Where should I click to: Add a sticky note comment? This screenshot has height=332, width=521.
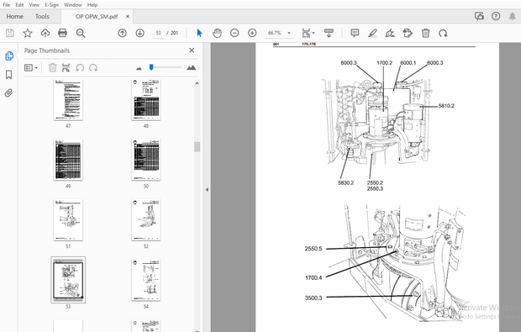355,33
